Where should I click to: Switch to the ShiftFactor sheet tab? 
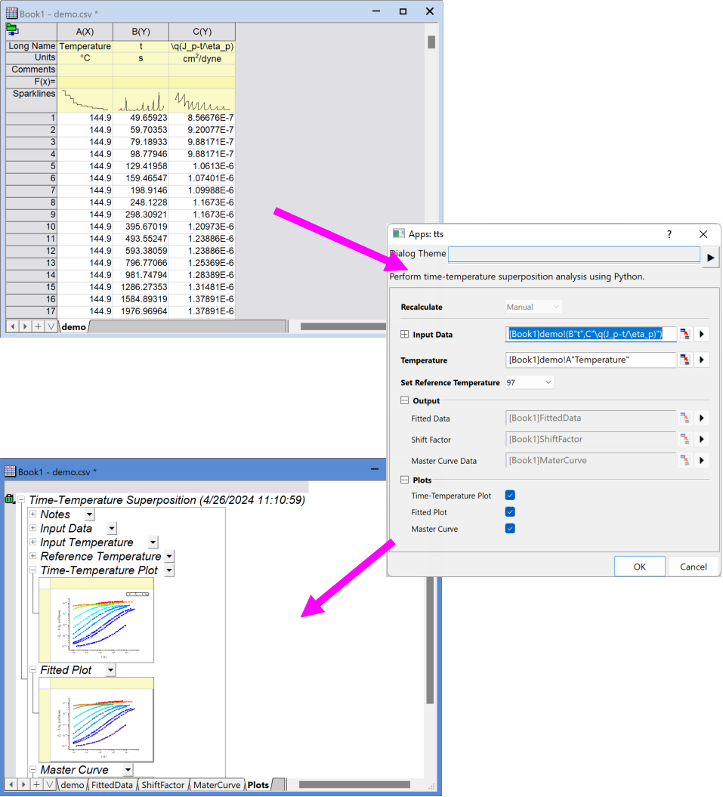coord(162,785)
